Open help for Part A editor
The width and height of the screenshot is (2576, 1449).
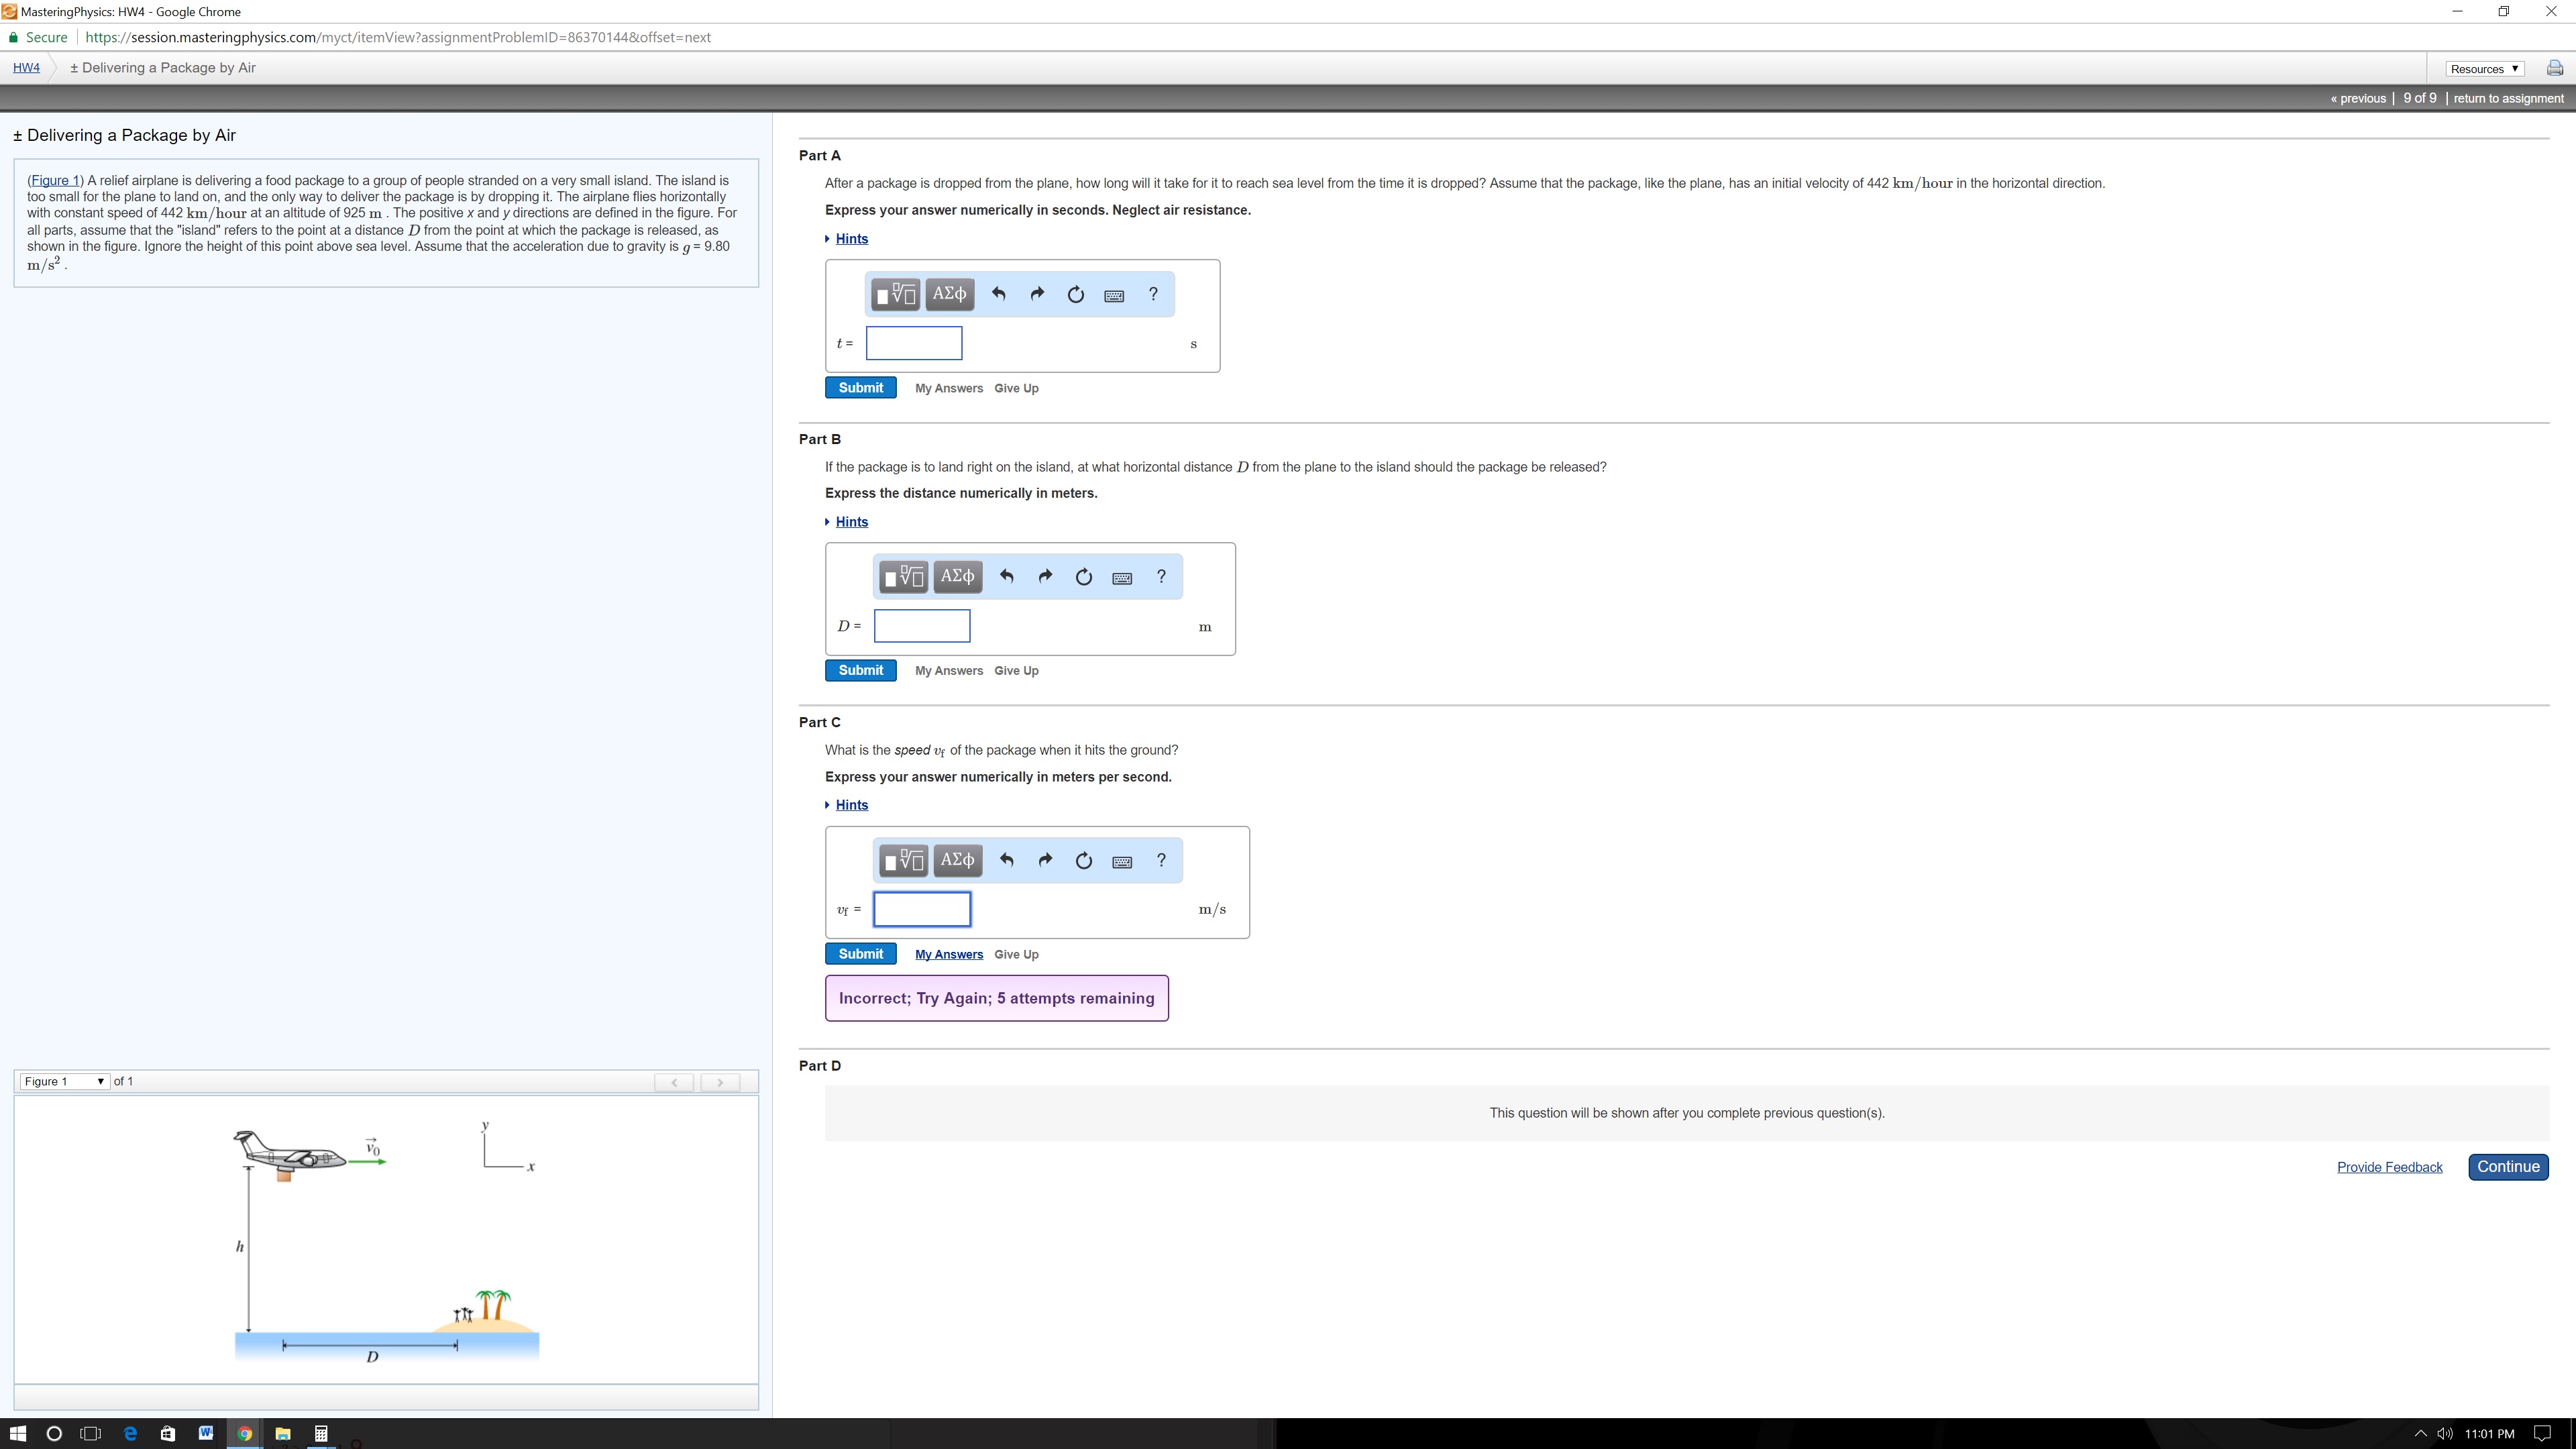1153,294
